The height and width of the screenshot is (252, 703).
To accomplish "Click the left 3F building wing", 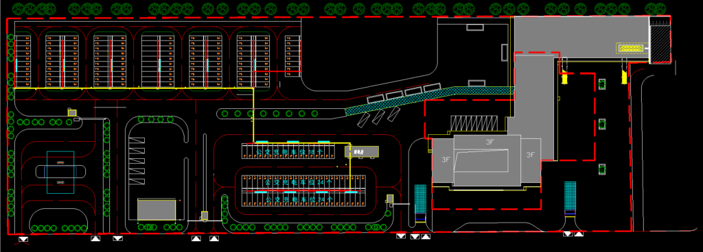I will click(x=443, y=159).
